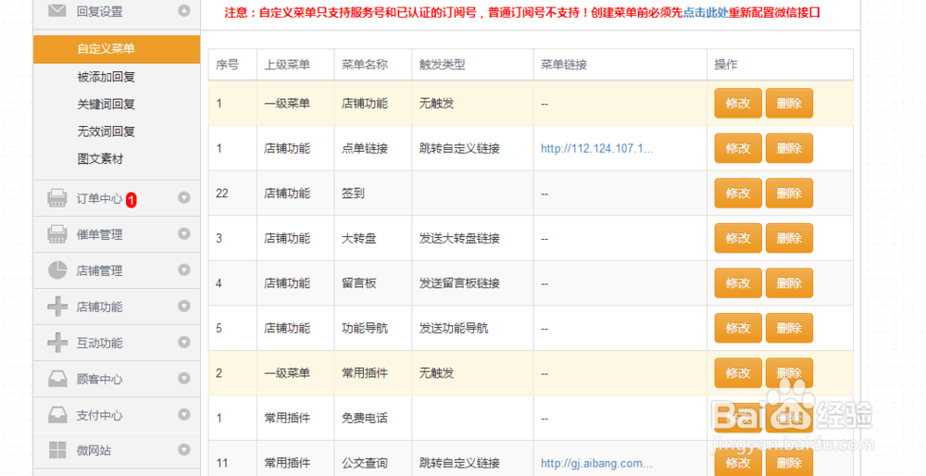Click 删除 for the 店铺功能 top-level menu row

pyautogui.click(x=789, y=104)
